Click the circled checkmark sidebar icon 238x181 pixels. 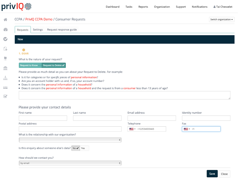coord(6,39)
